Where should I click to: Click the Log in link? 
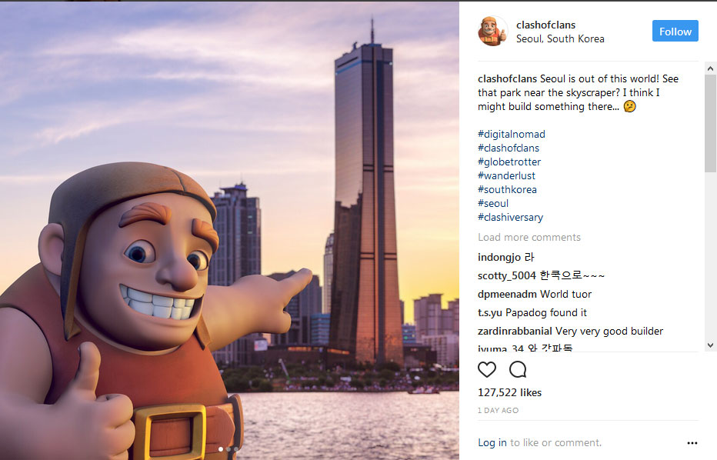click(x=492, y=442)
